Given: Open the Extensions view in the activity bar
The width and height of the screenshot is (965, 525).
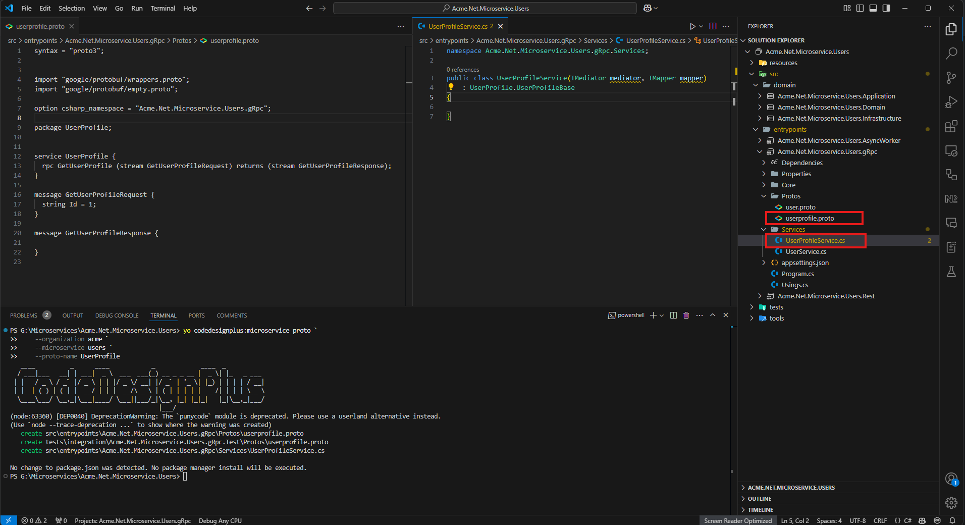Looking at the screenshot, I should tap(951, 126).
